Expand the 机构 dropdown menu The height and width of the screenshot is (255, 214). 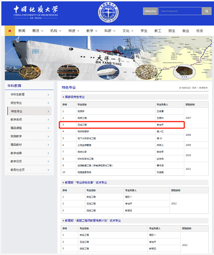(x=56, y=31)
